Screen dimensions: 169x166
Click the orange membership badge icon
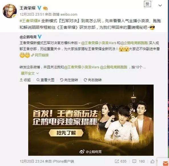45,8
